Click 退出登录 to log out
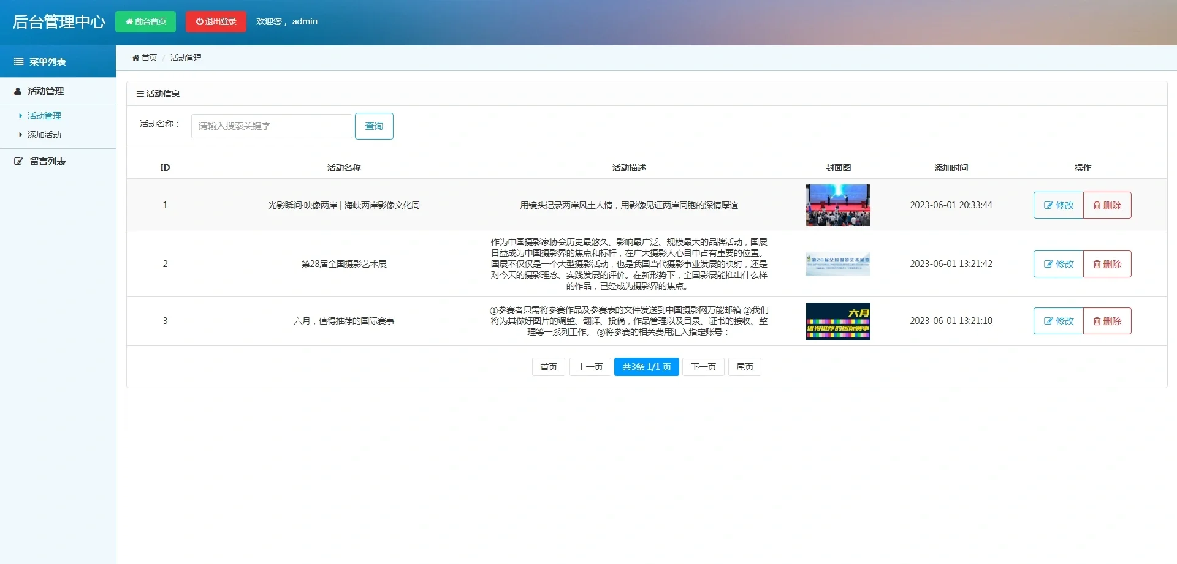1177x564 pixels. 215,21
